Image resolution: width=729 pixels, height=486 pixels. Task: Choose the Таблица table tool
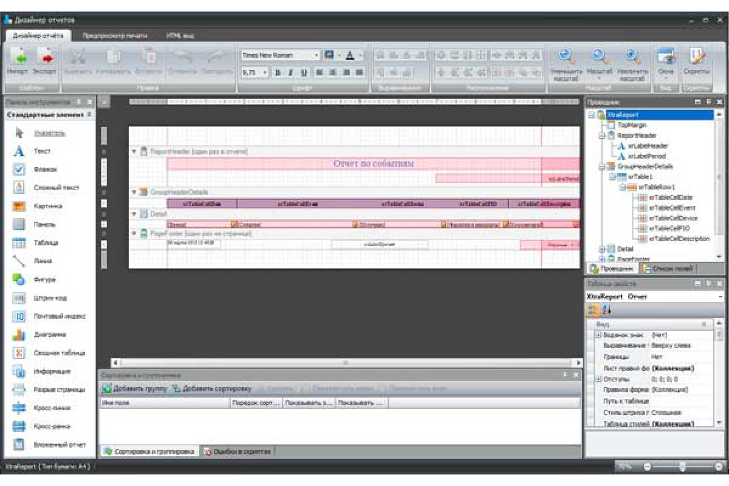[46, 243]
